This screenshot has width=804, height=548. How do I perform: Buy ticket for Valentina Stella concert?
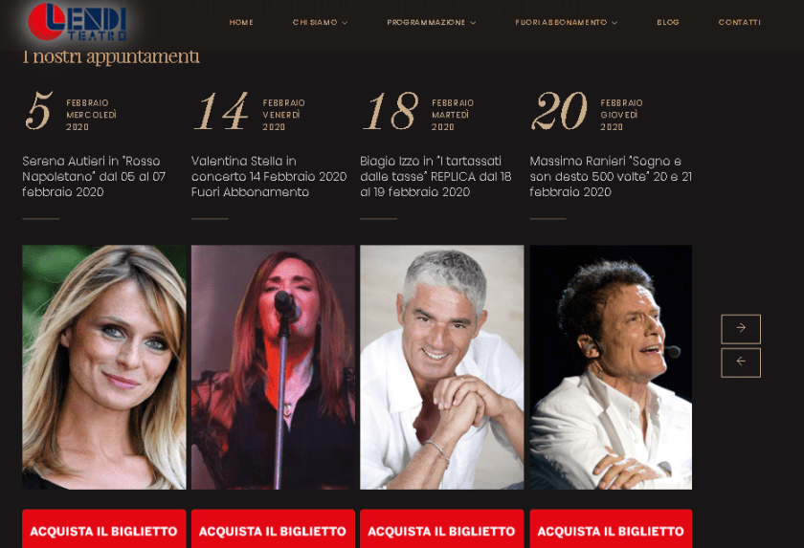pyautogui.click(x=273, y=529)
